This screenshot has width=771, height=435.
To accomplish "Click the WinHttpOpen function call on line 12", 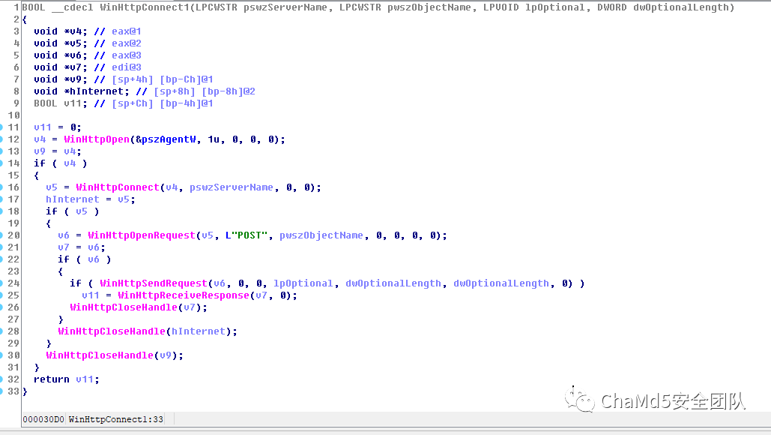I will 97,139.
